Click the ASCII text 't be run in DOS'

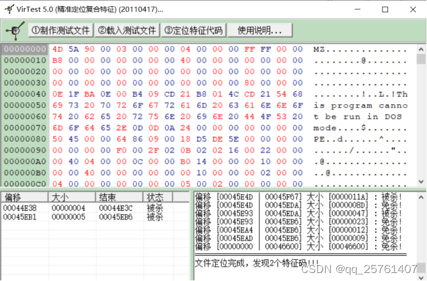coord(357,116)
